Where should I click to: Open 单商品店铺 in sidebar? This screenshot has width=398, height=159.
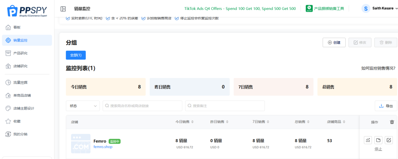tap(27, 95)
